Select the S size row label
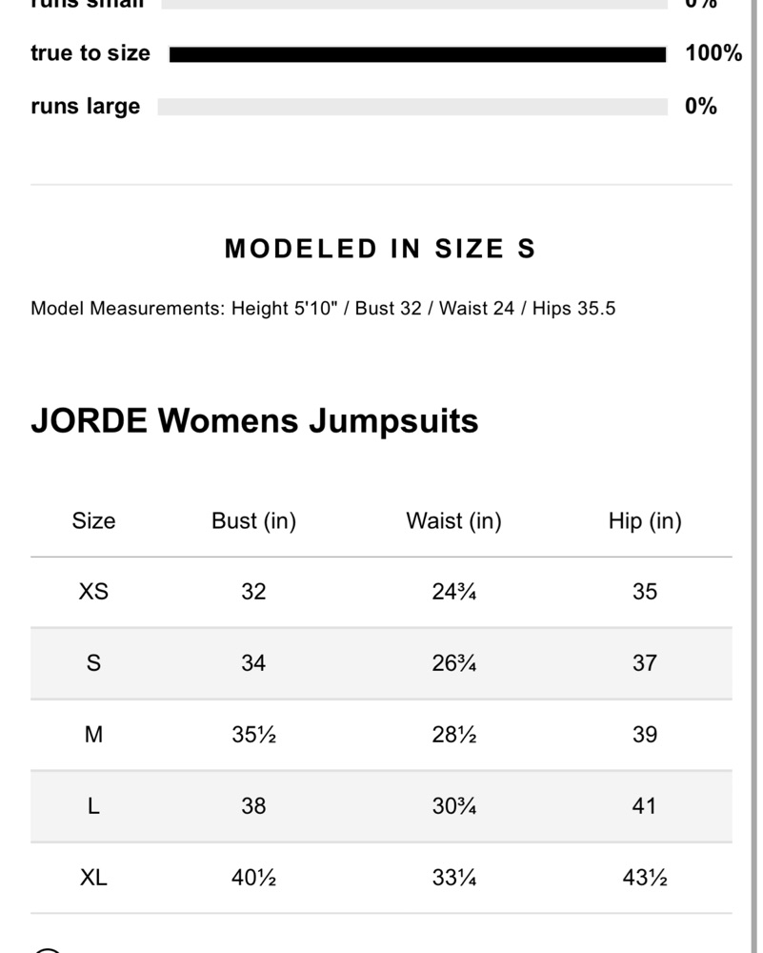 [x=93, y=663]
